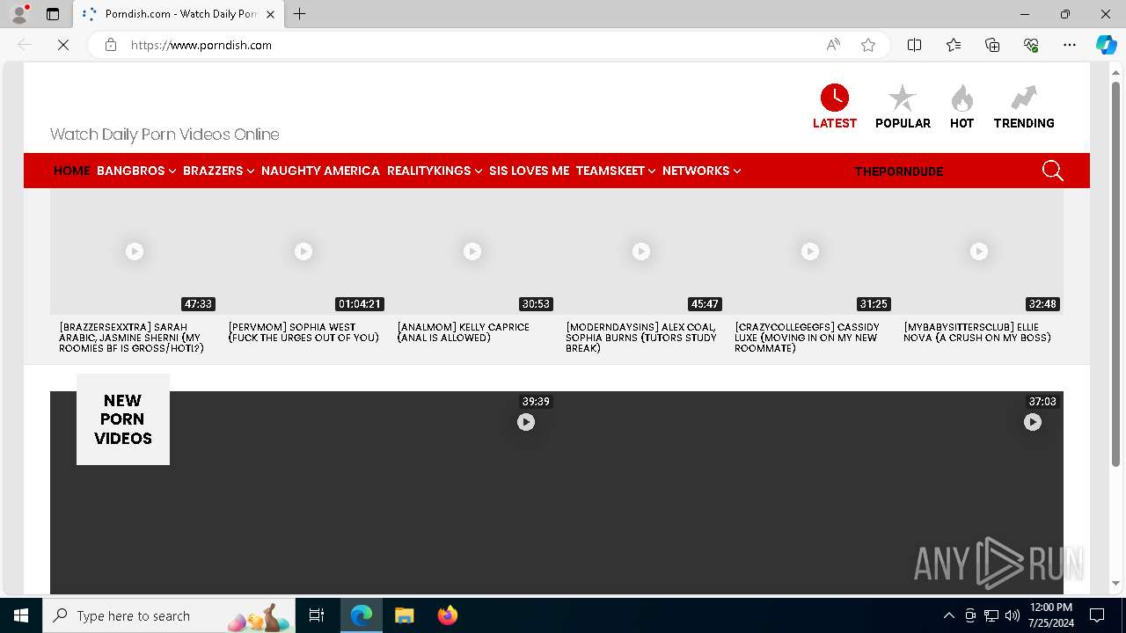Viewport: 1126px width, 633px height.
Task: Open split screen view
Action: pyautogui.click(x=914, y=45)
